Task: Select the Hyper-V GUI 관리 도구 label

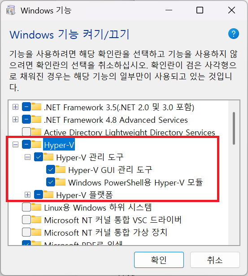Action: tap(110, 170)
